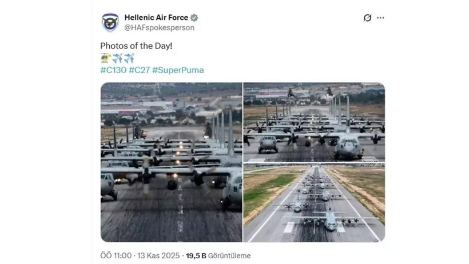Click the first airplane emoji

click(x=117, y=58)
